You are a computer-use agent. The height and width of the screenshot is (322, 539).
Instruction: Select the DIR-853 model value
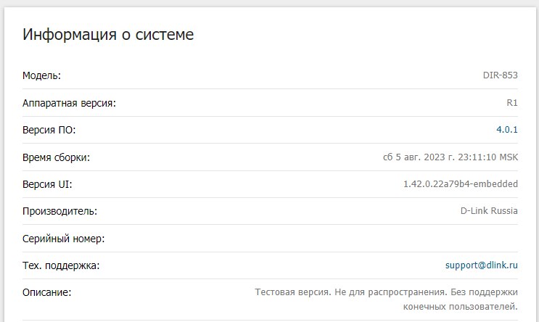click(500, 75)
